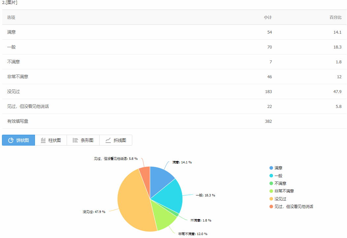Select the 没见过 table row

pyautogui.click(x=174, y=91)
